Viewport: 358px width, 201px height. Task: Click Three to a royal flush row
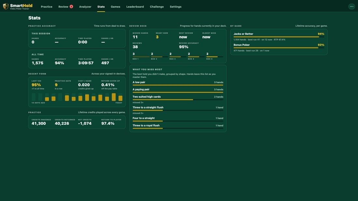[x=178, y=127]
